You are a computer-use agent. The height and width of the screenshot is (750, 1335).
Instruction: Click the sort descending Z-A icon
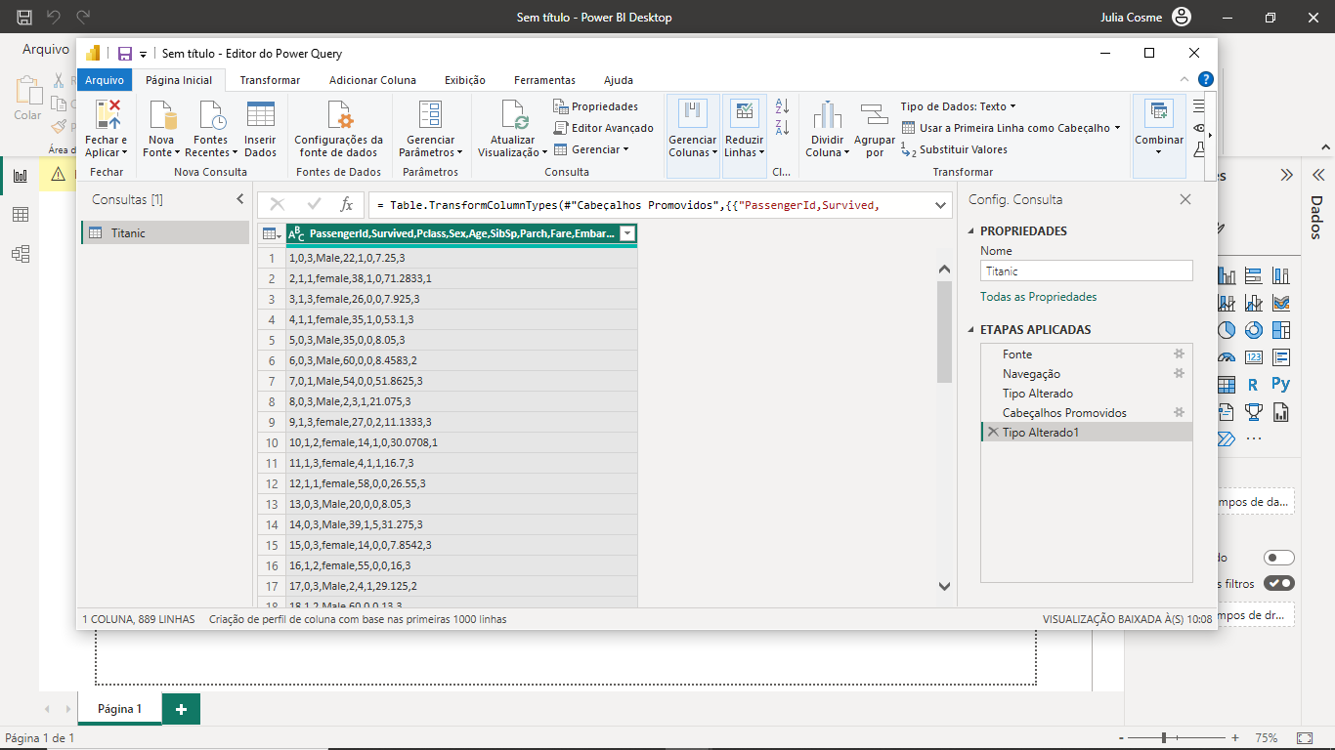tap(782, 128)
